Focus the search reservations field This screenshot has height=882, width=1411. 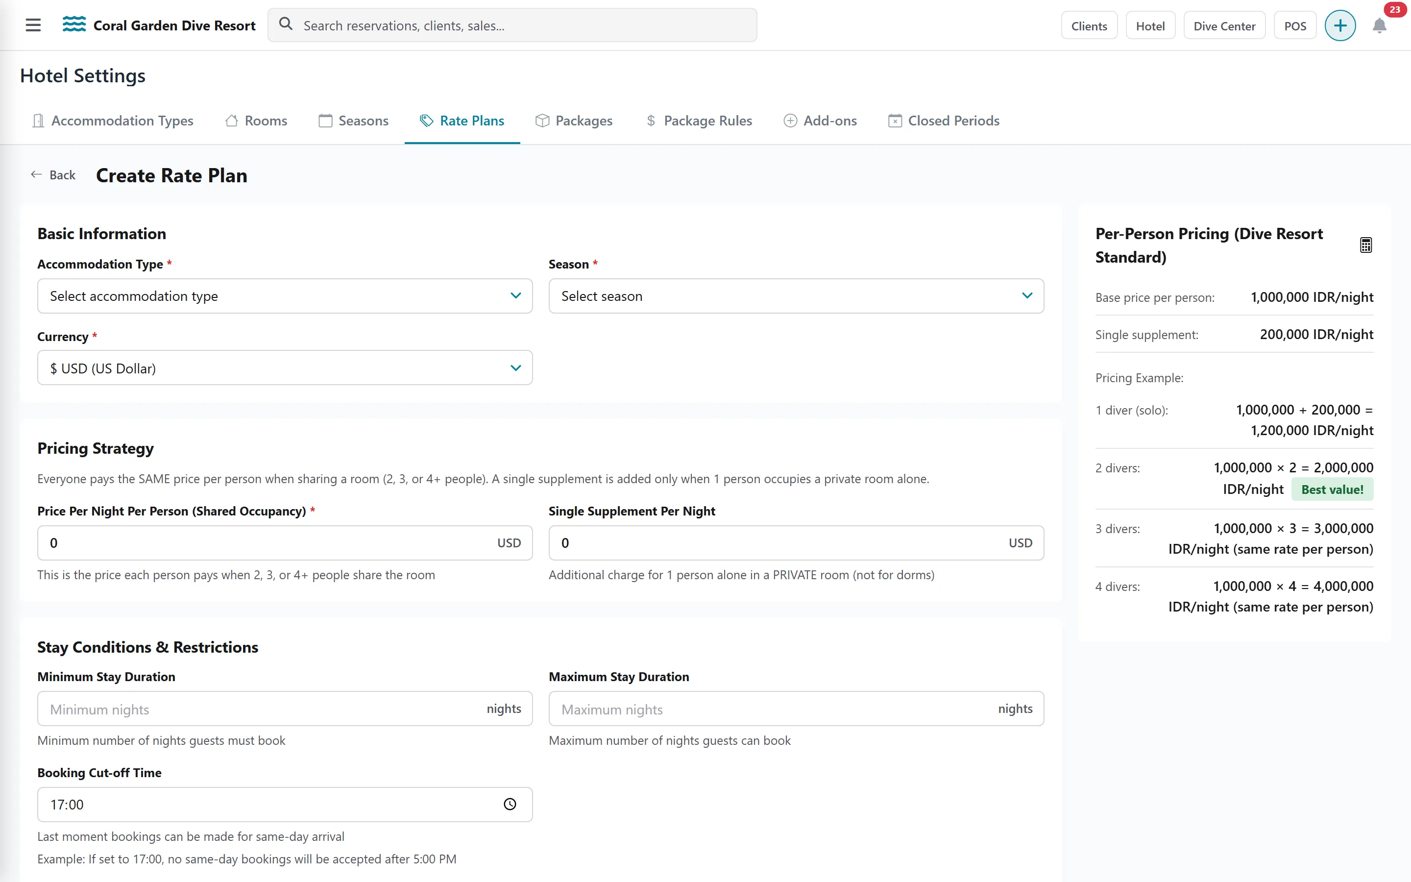tap(512, 25)
